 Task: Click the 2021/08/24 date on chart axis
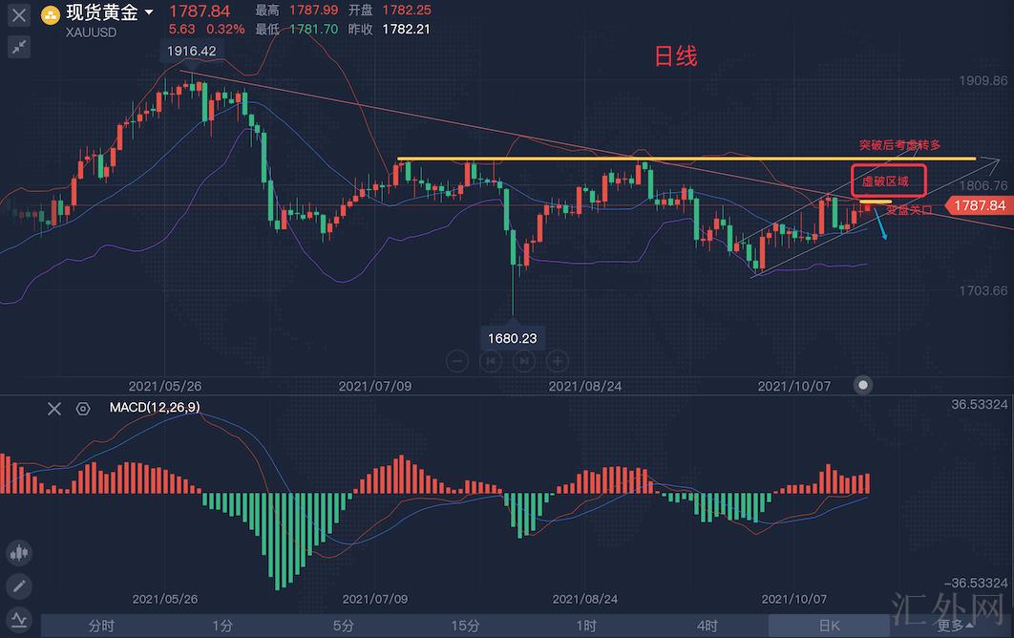coord(585,386)
